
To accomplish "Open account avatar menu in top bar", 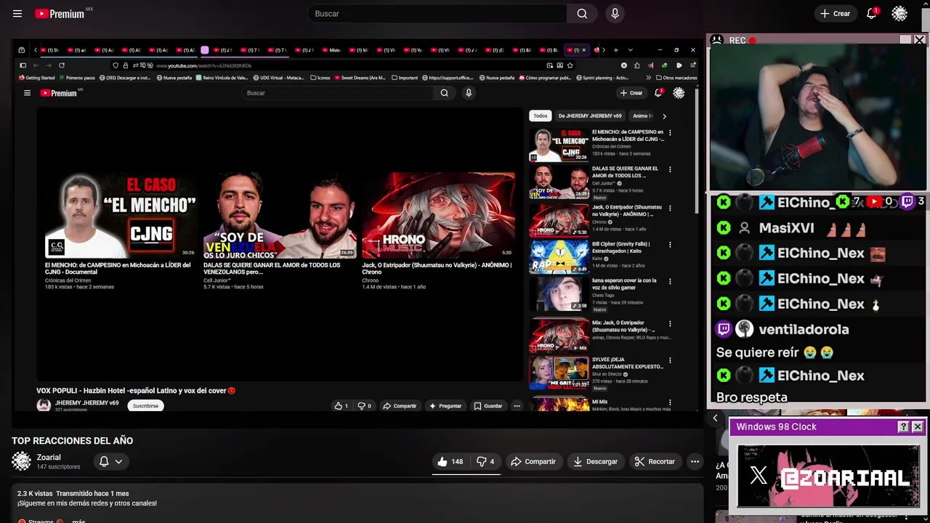I will coord(899,14).
